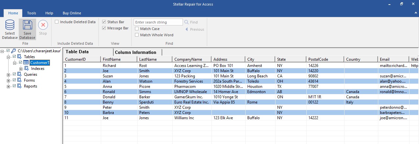Enable Match Whole Word option
The width and height of the screenshot is (419, 144).
[137, 35]
